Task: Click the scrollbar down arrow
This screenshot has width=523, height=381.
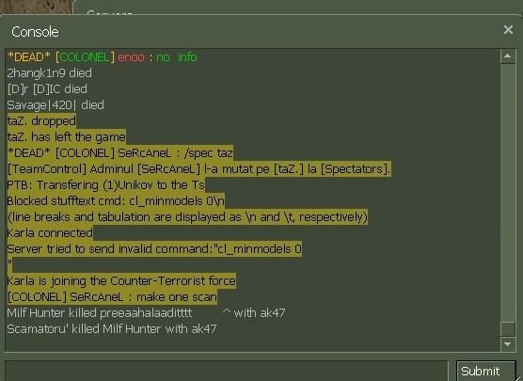Action: tap(508, 344)
